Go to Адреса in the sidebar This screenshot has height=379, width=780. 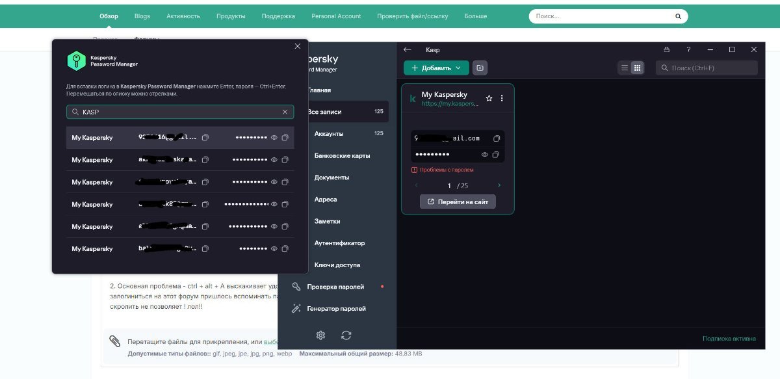tap(326, 200)
